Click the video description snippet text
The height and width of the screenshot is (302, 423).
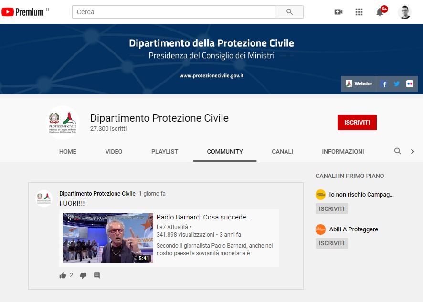(214, 250)
